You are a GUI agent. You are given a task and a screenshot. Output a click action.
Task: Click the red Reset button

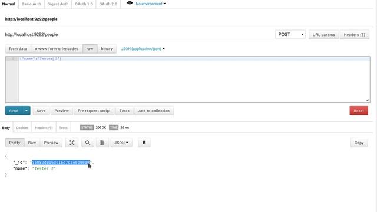(359, 111)
